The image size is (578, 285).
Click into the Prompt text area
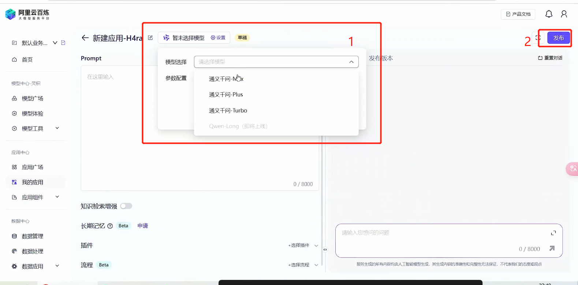point(200,128)
